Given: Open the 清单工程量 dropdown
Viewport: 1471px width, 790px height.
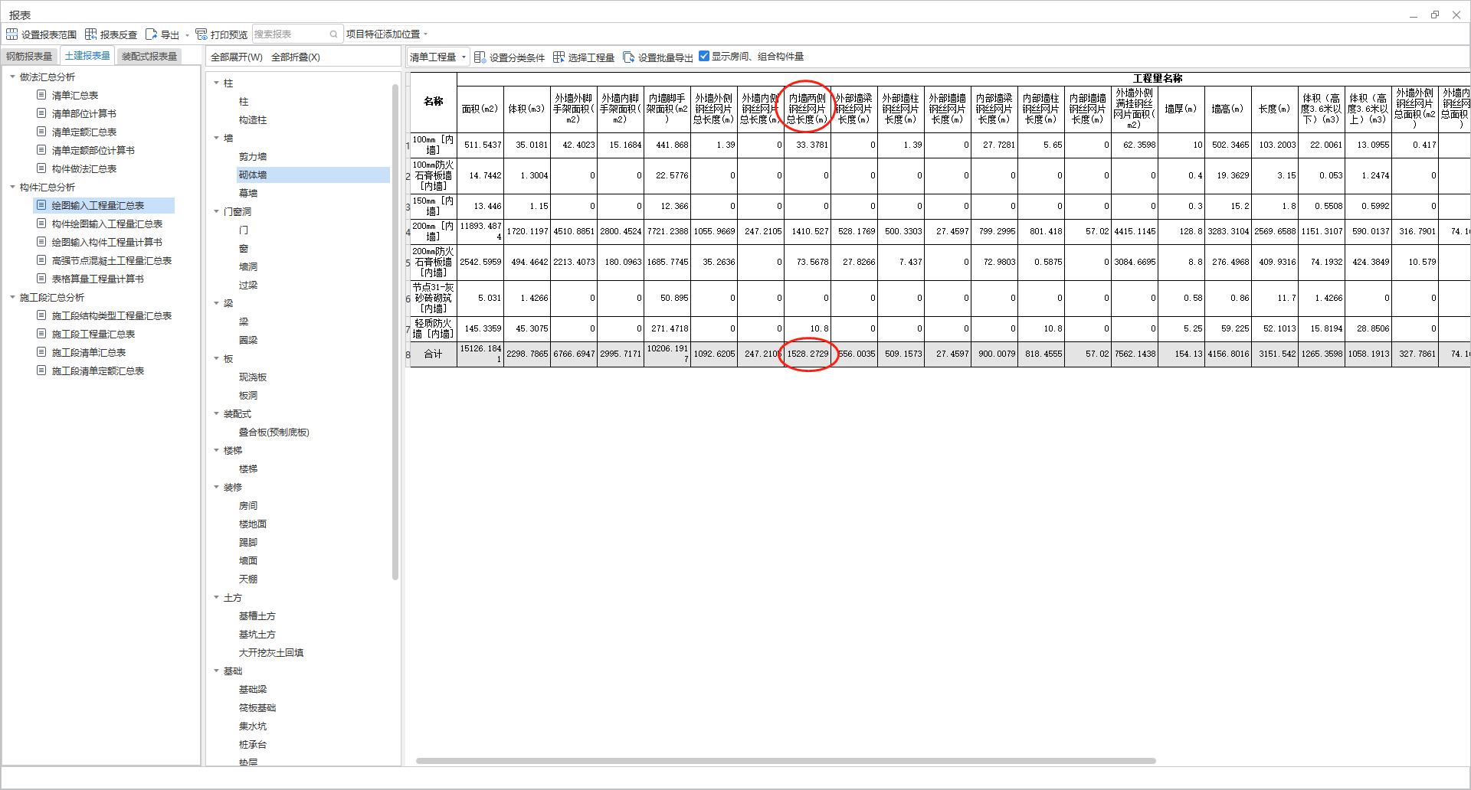Looking at the screenshot, I should coord(437,57).
